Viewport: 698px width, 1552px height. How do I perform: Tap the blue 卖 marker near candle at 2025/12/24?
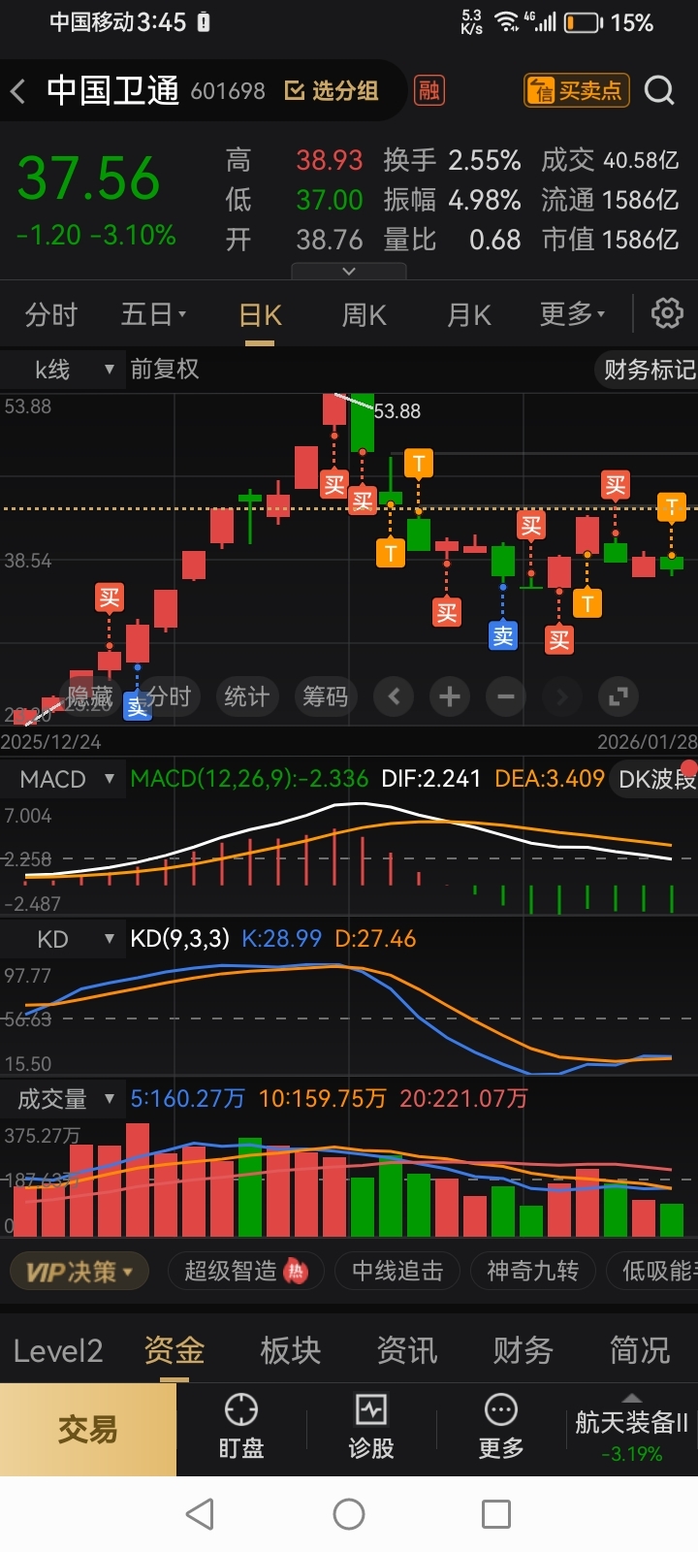click(x=137, y=706)
